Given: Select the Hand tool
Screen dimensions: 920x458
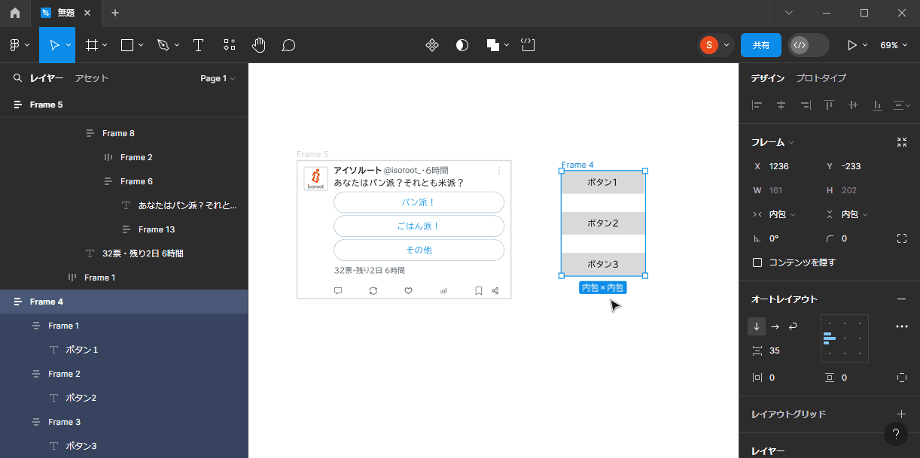Looking at the screenshot, I should point(258,45).
